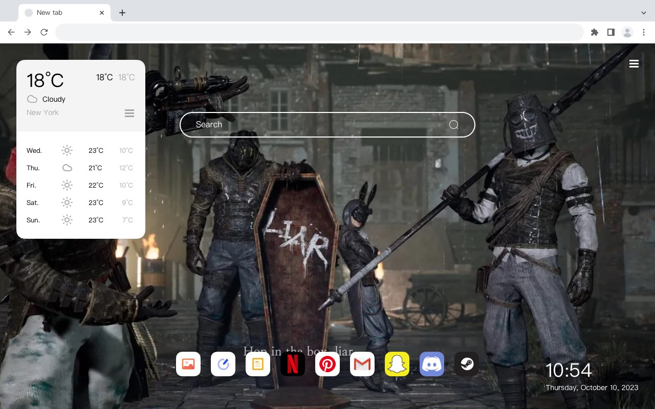Click the Thursday, October 10, 2023 date
The width and height of the screenshot is (655, 409).
[x=592, y=388]
